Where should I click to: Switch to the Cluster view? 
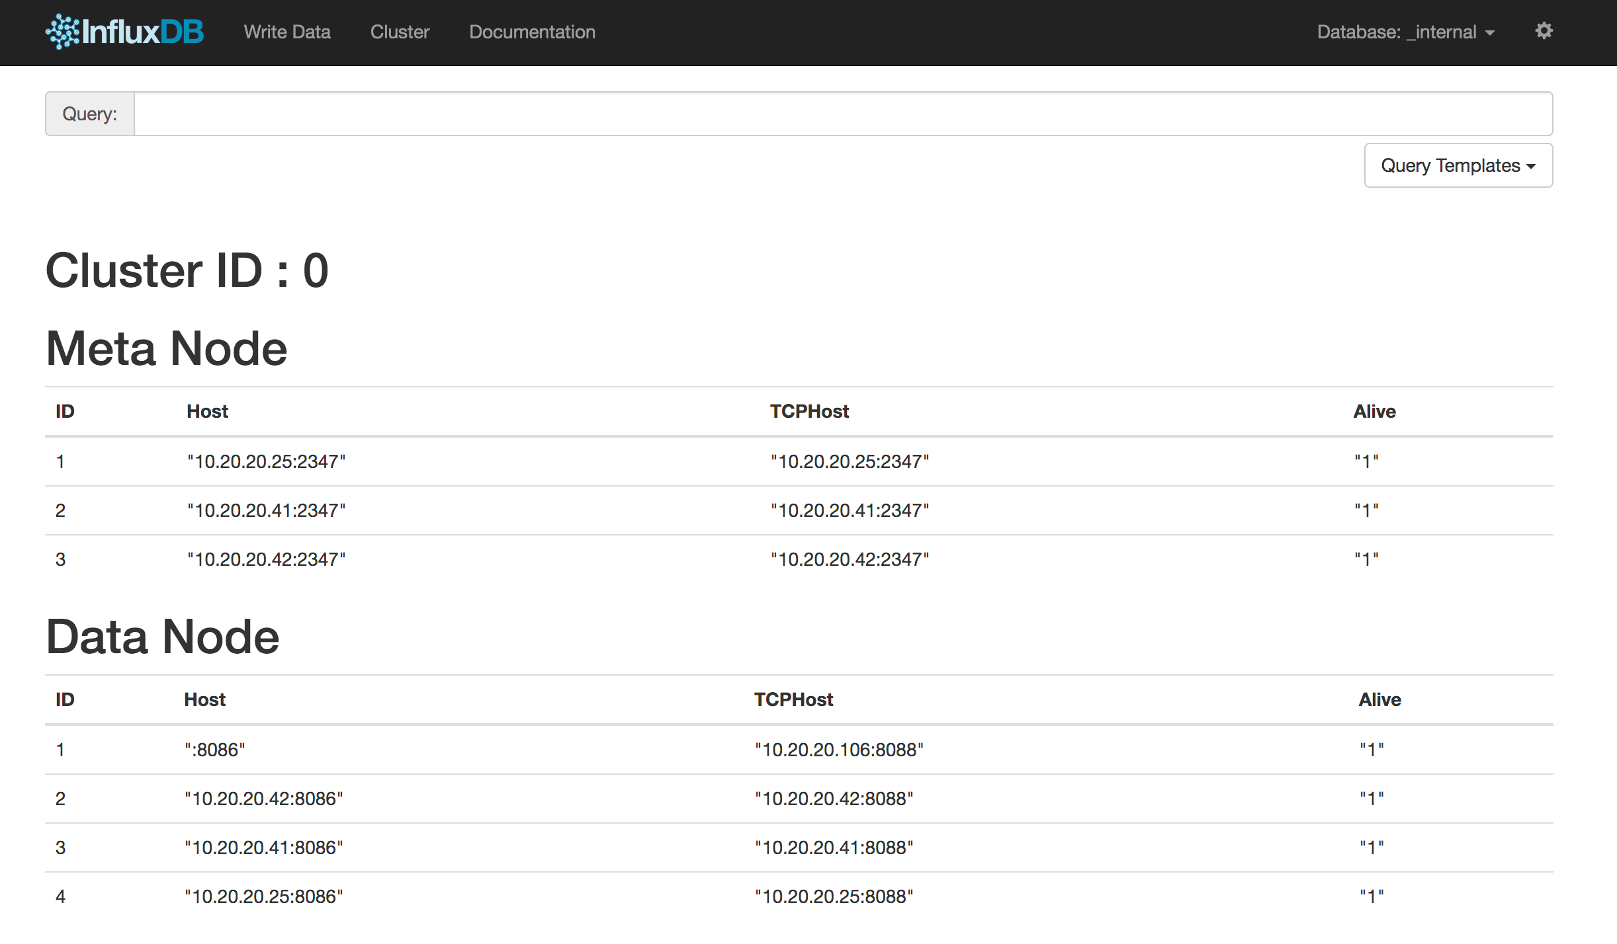click(400, 32)
